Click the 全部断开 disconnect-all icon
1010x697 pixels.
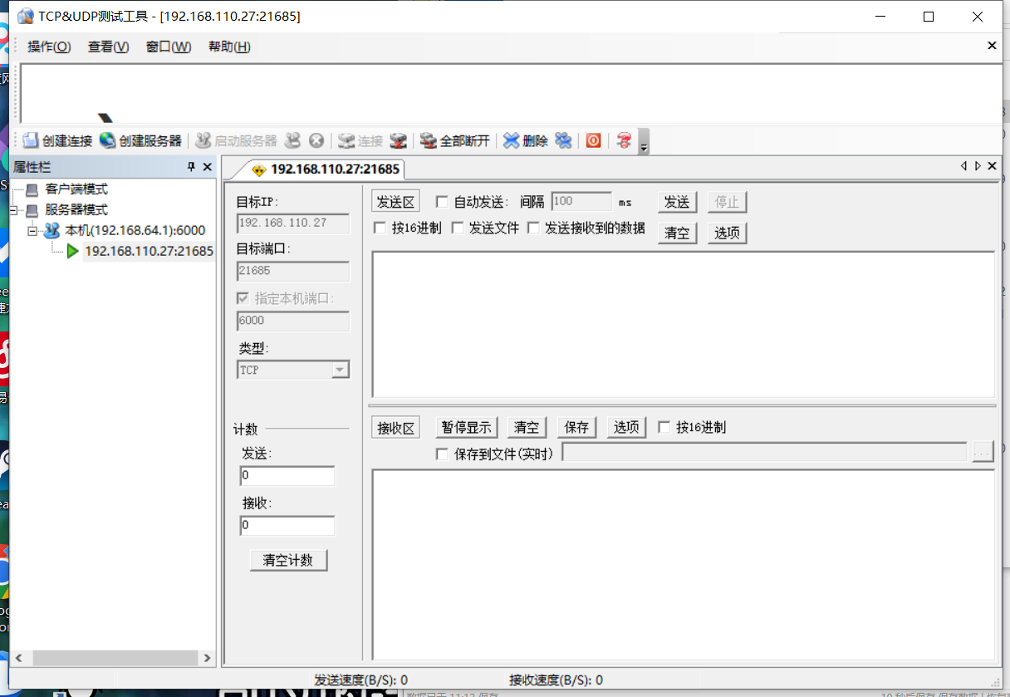428,140
